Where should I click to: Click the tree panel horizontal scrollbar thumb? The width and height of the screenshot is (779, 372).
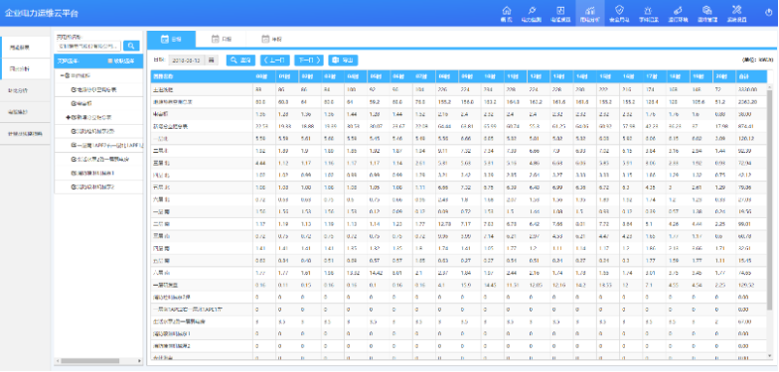(89, 361)
